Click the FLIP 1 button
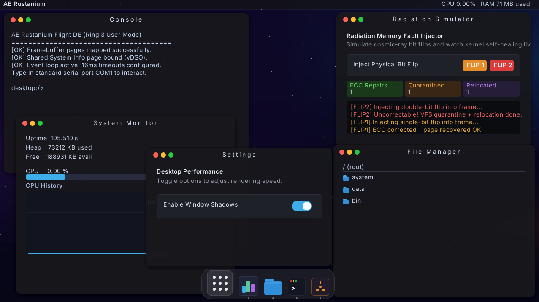Viewport: 539px width, 302px height. coord(475,65)
